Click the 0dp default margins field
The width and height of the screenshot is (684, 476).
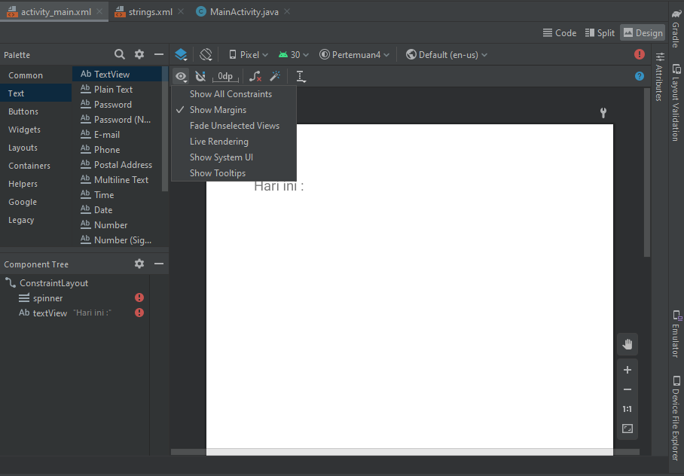click(225, 76)
